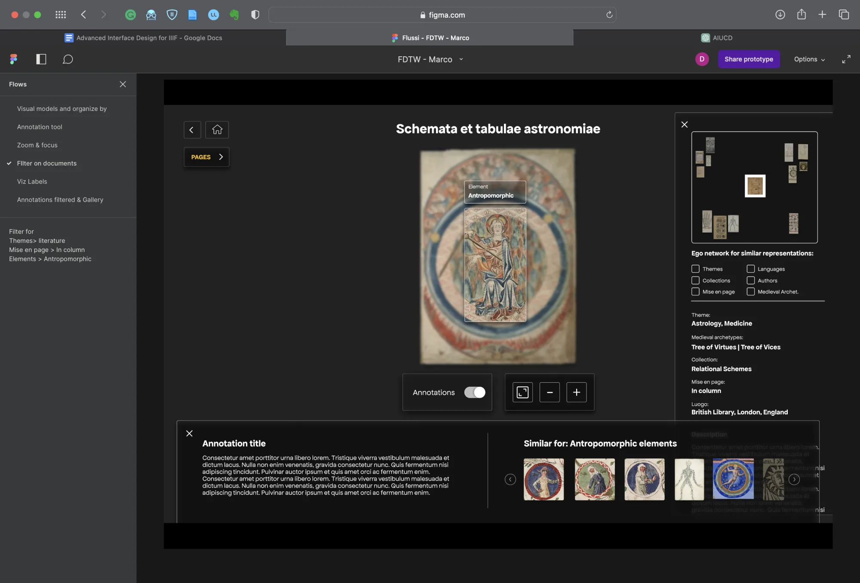Click the Relational Schemes collection value
860x583 pixels.
tap(721, 369)
